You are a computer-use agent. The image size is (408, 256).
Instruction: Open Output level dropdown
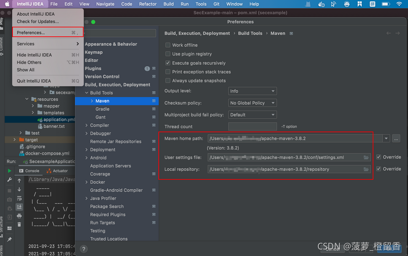click(x=253, y=91)
